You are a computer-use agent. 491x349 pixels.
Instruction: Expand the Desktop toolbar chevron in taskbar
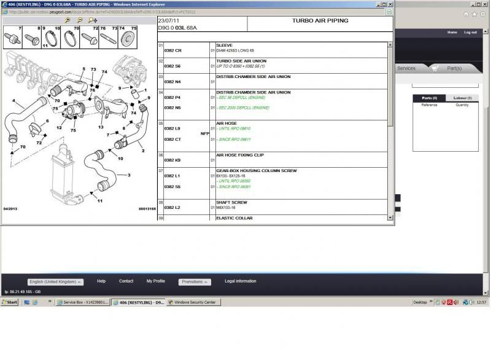431,302
